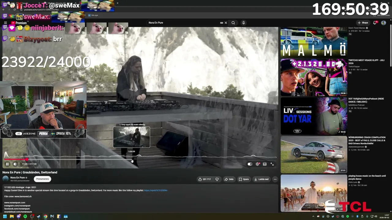The height and width of the screenshot is (220, 392).
Task: Click the instagram.com/noraenpure description line
Action: [17, 206]
